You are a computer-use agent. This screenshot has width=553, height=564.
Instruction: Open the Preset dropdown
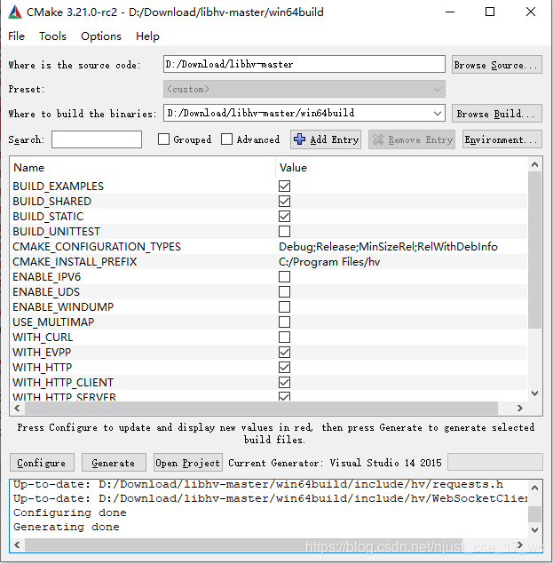pyautogui.click(x=304, y=89)
